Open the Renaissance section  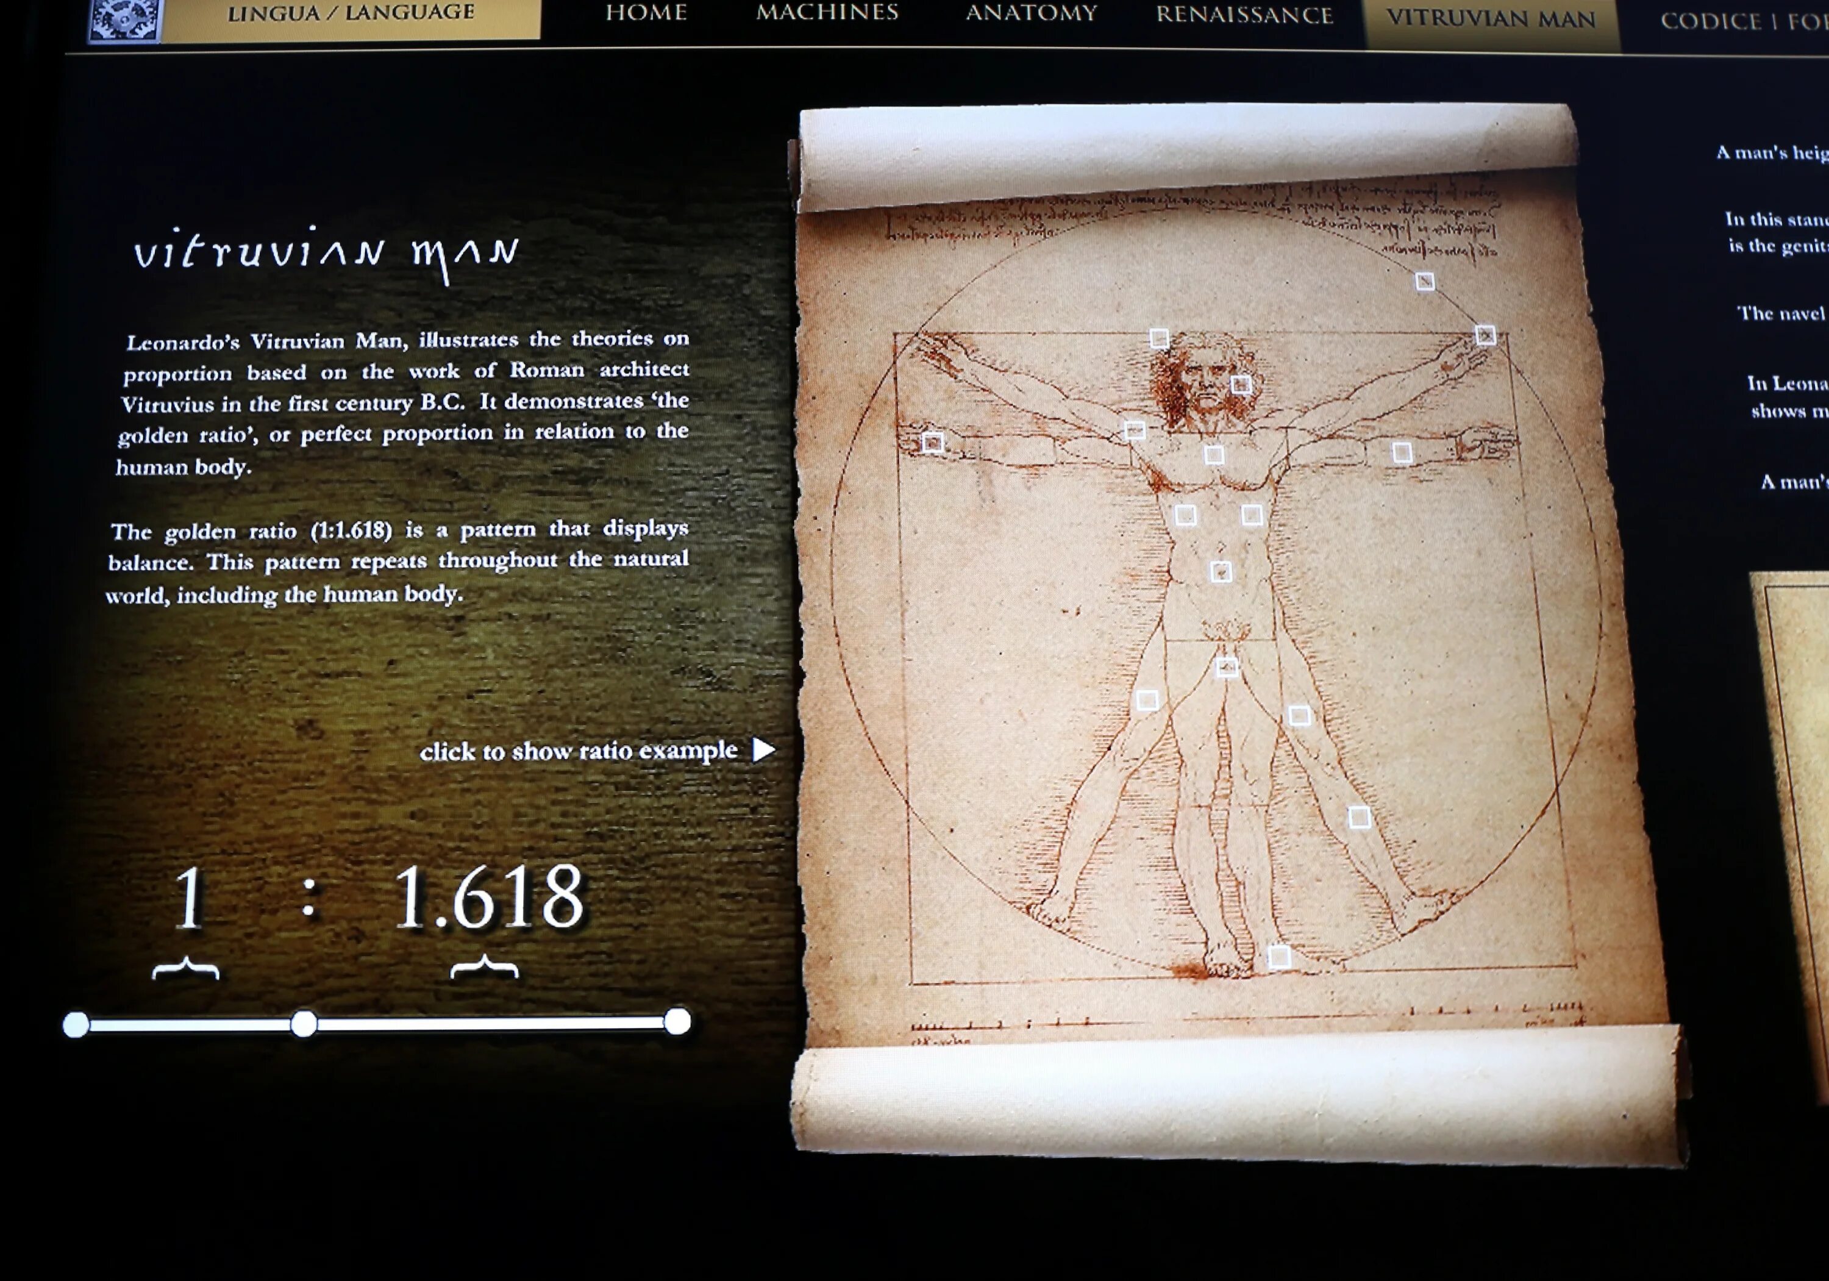pos(1244,15)
